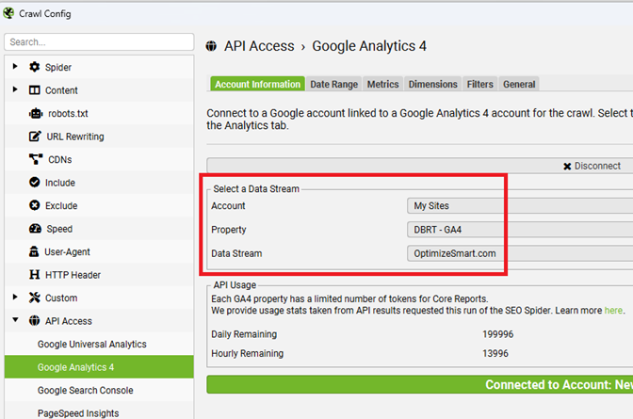Click the User-Agent spy icon
This screenshot has width=633, height=419.
(34, 251)
